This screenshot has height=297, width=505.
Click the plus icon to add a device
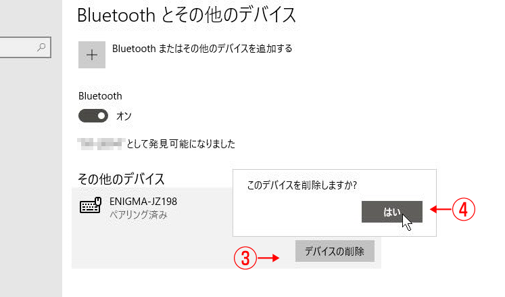point(92,55)
